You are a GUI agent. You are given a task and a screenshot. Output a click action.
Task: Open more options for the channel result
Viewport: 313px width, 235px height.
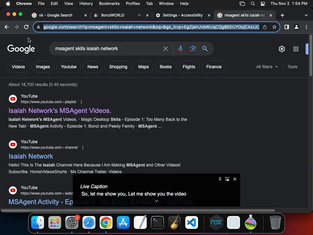(x=83, y=147)
